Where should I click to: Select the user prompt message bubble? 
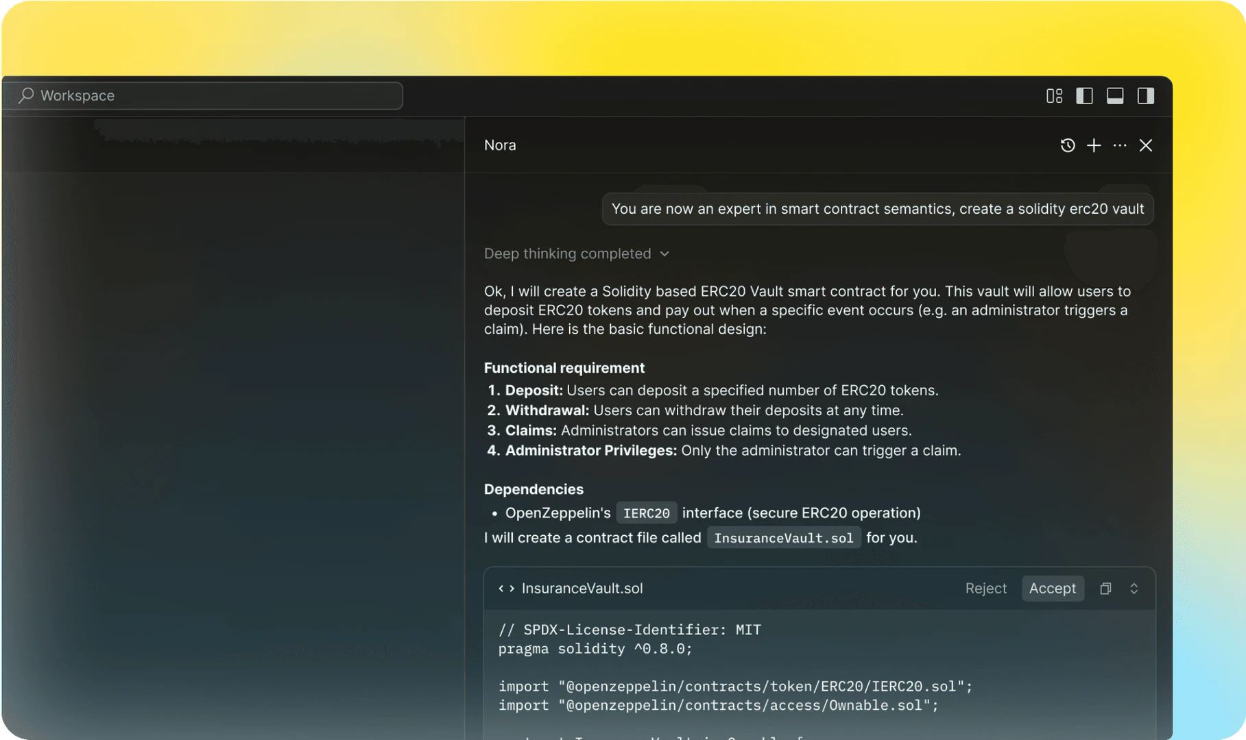[876, 209]
